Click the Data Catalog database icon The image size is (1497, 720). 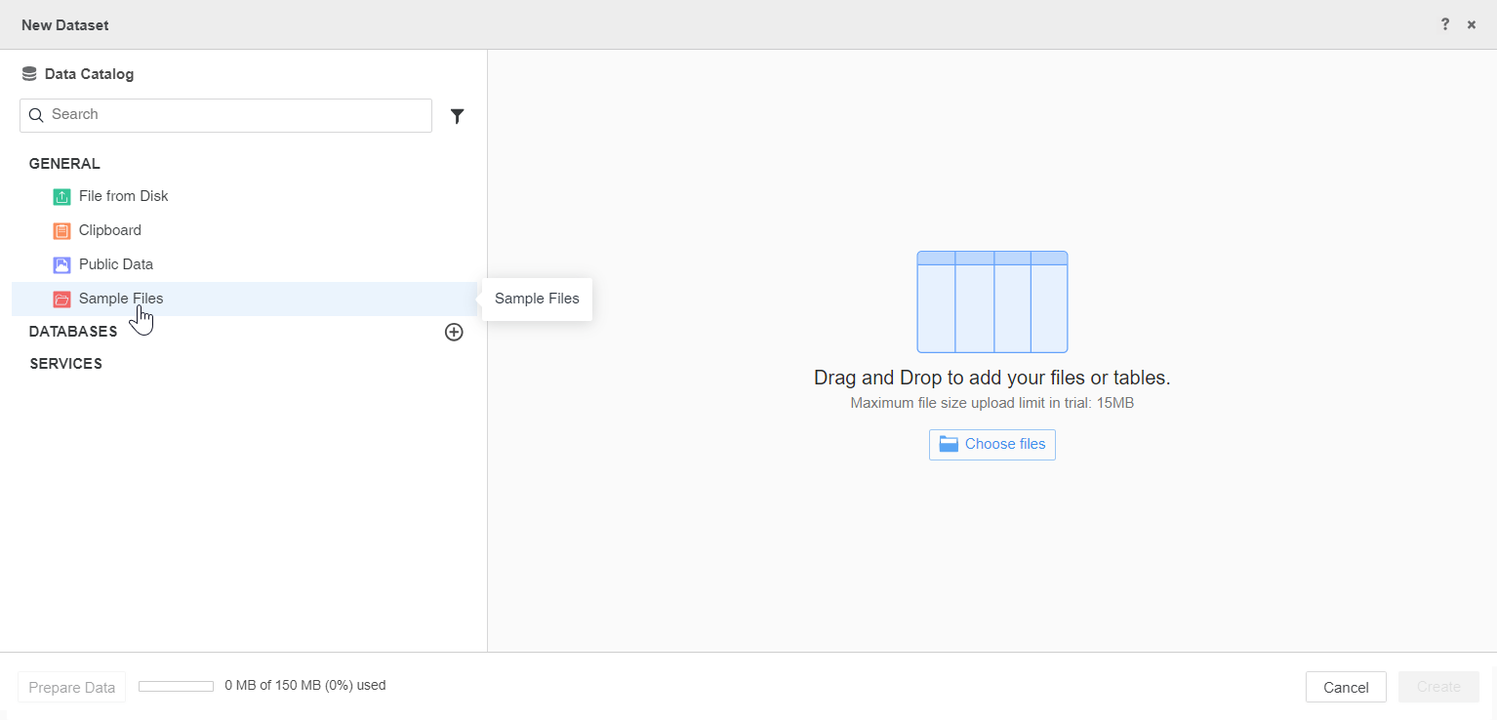pos(29,74)
